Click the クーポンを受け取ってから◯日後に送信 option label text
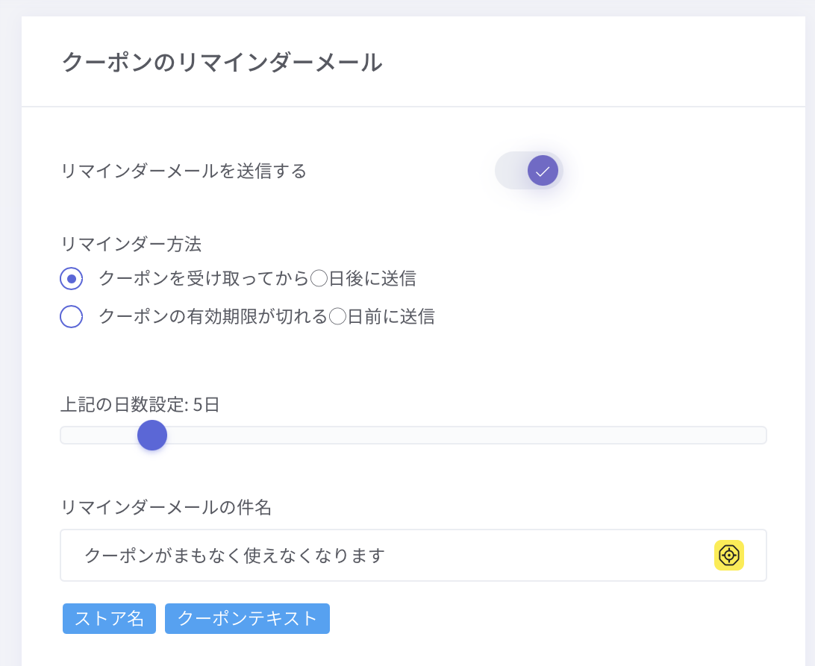 (x=257, y=279)
